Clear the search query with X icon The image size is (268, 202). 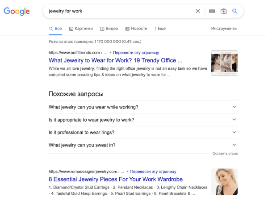(x=198, y=11)
